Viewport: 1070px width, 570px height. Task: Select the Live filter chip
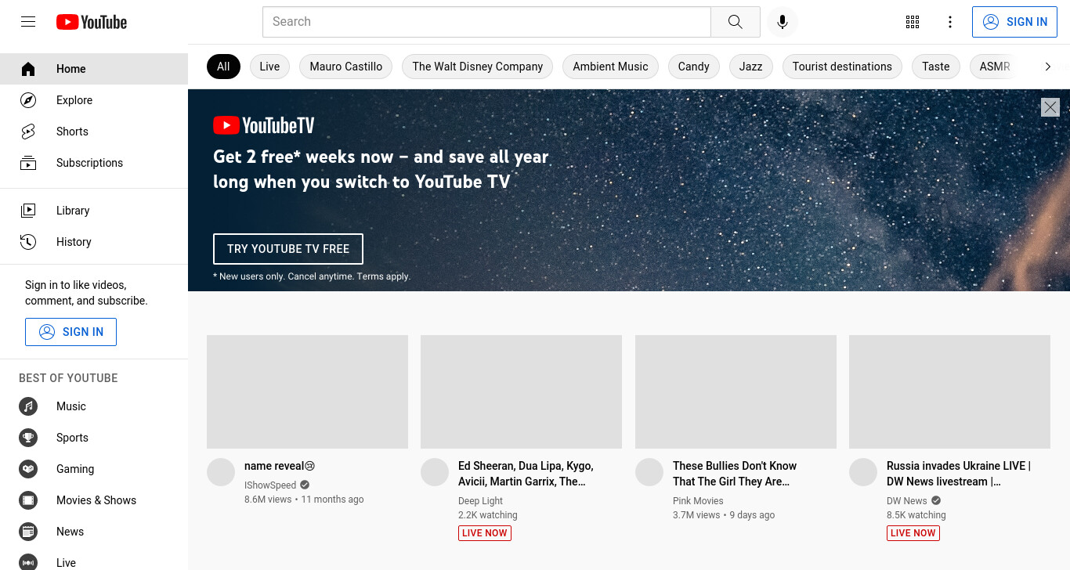[x=269, y=67]
